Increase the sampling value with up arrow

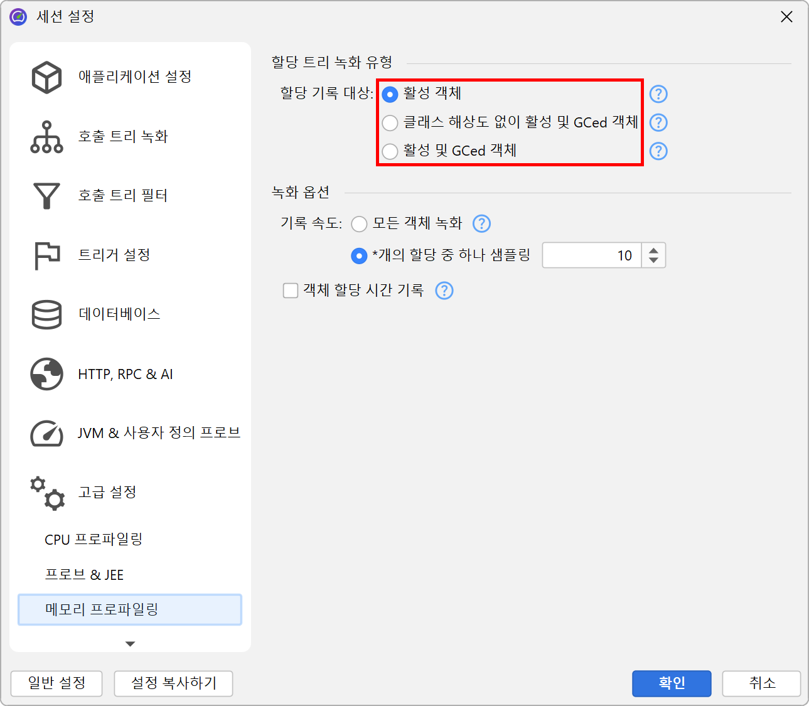(653, 250)
